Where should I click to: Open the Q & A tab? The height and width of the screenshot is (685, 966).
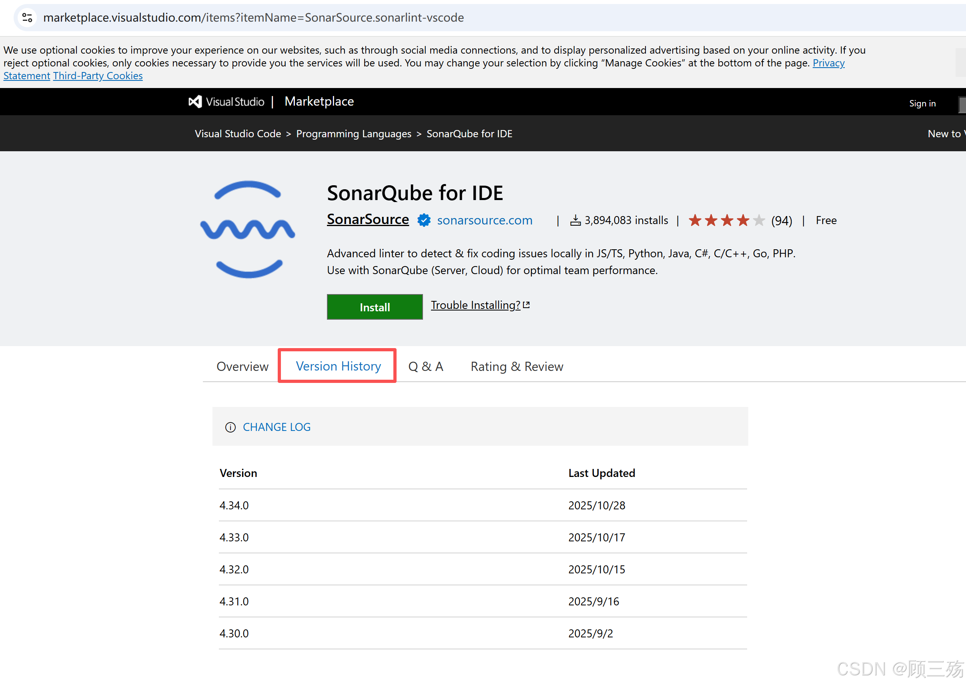425,366
